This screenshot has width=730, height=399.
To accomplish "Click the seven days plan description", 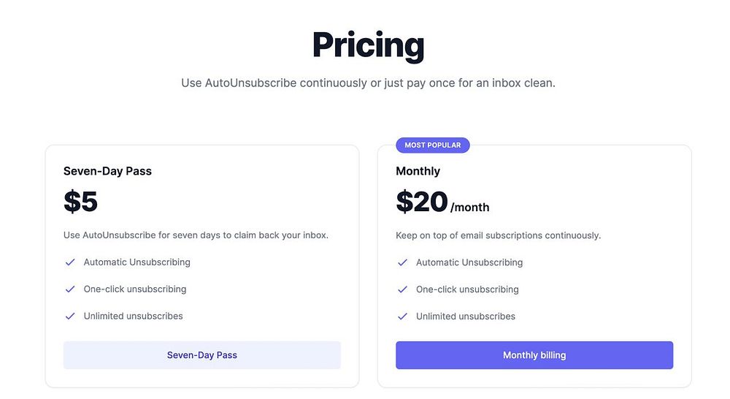I will coord(196,235).
